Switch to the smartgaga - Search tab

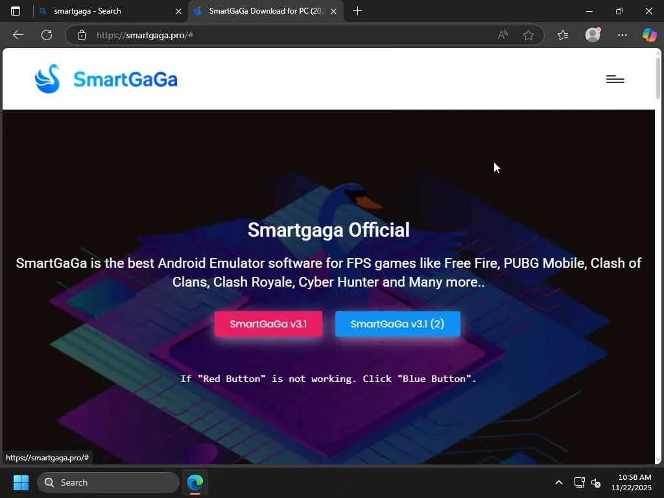click(109, 11)
